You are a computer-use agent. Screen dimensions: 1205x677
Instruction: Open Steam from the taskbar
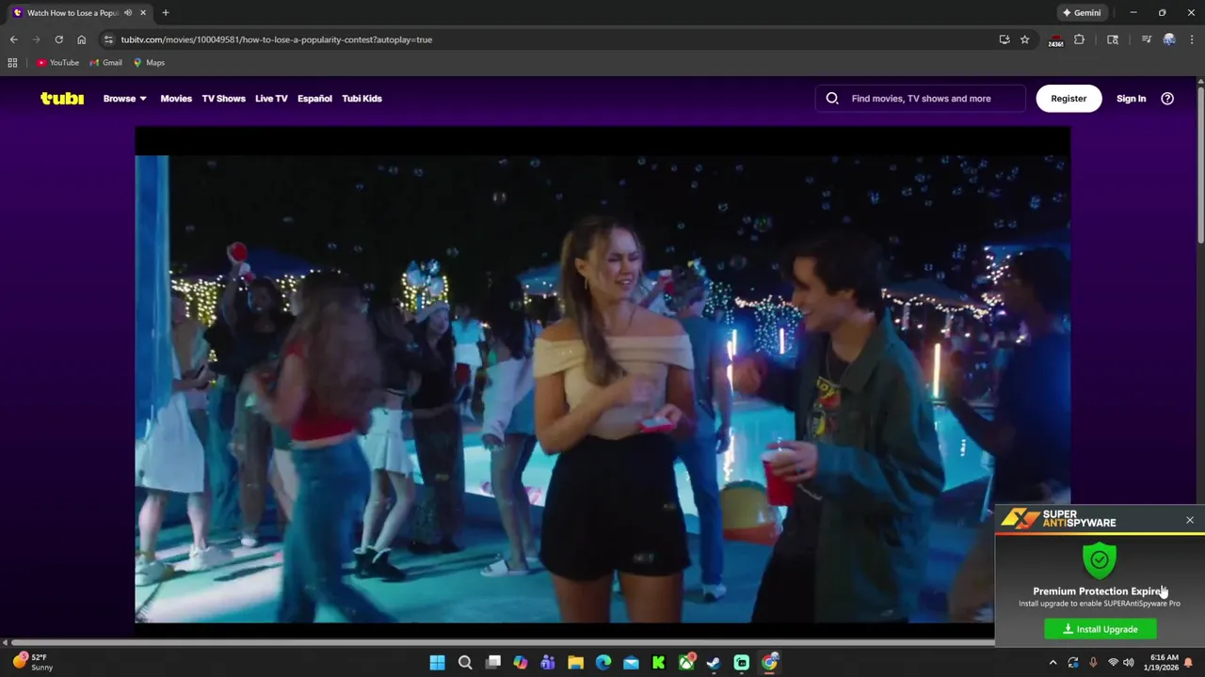(714, 663)
